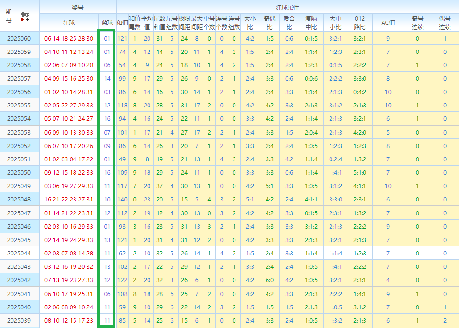Click red ball numbers of issue 2025048
459x328 pixels.
pos(69,200)
